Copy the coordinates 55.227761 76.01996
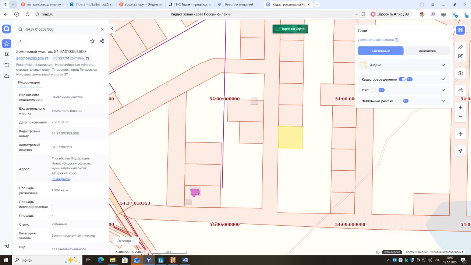The image size is (471, 265). click(88, 59)
